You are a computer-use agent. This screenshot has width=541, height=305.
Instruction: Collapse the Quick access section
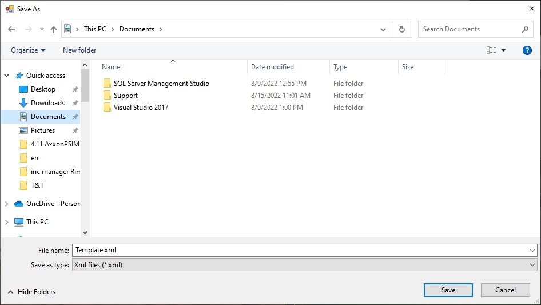7,76
